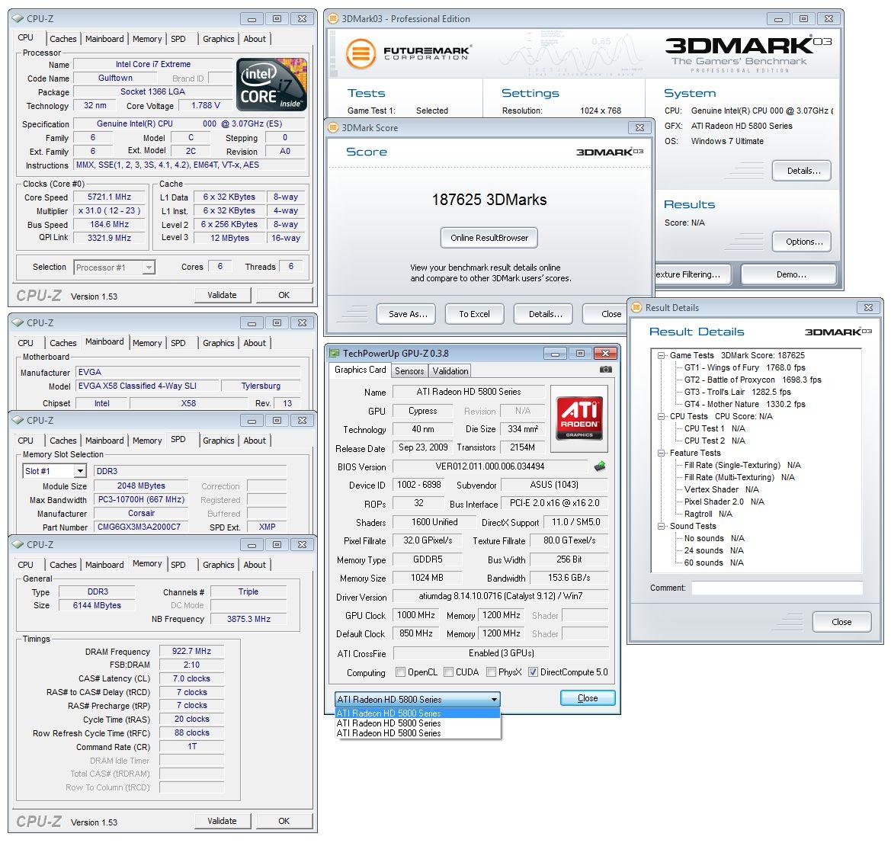
Task: Click the 3DMark03 window title bar icon
Action: (x=333, y=19)
